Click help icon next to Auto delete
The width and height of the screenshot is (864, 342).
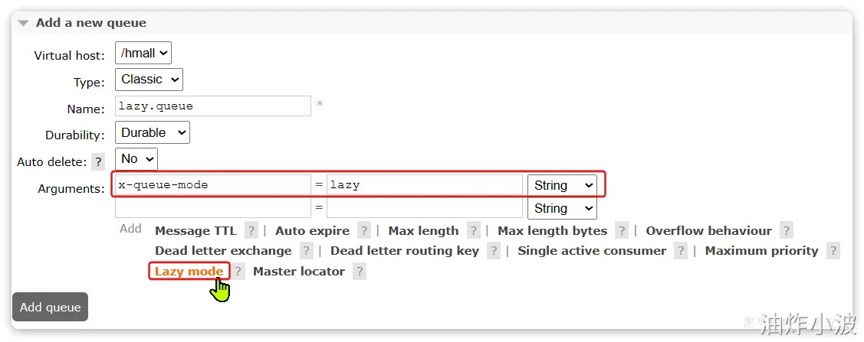pos(98,162)
